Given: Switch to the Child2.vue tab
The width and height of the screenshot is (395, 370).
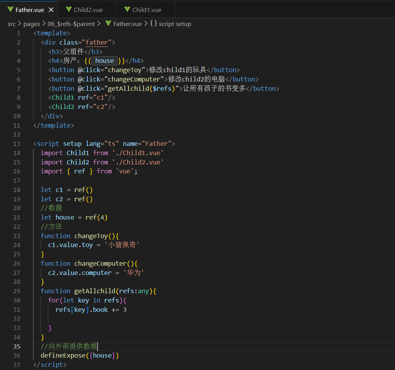Looking at the screenshot, I should [87, 10].
